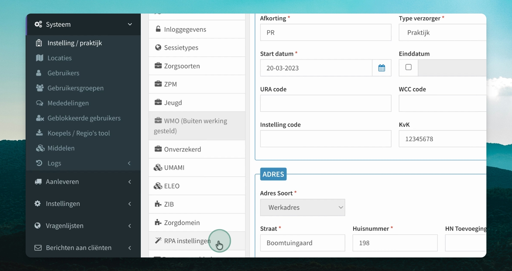Go to the Locaties page
512x271 pixels.
[x=59, y=58]
